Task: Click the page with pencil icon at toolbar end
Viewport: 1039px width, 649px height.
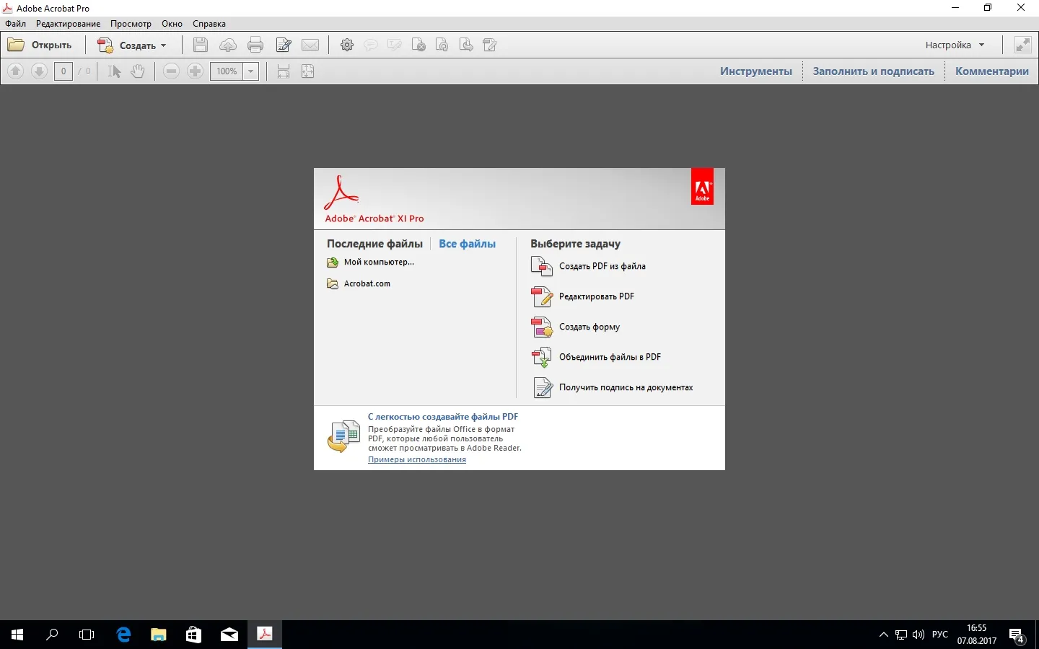Action: point(491,45)
